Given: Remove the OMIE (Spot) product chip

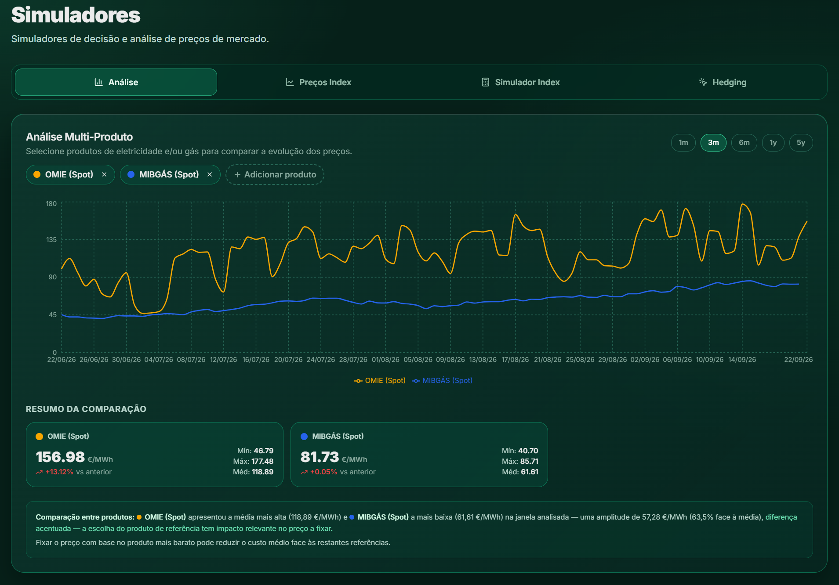Looking at the screenshot, I should (104, 174).
